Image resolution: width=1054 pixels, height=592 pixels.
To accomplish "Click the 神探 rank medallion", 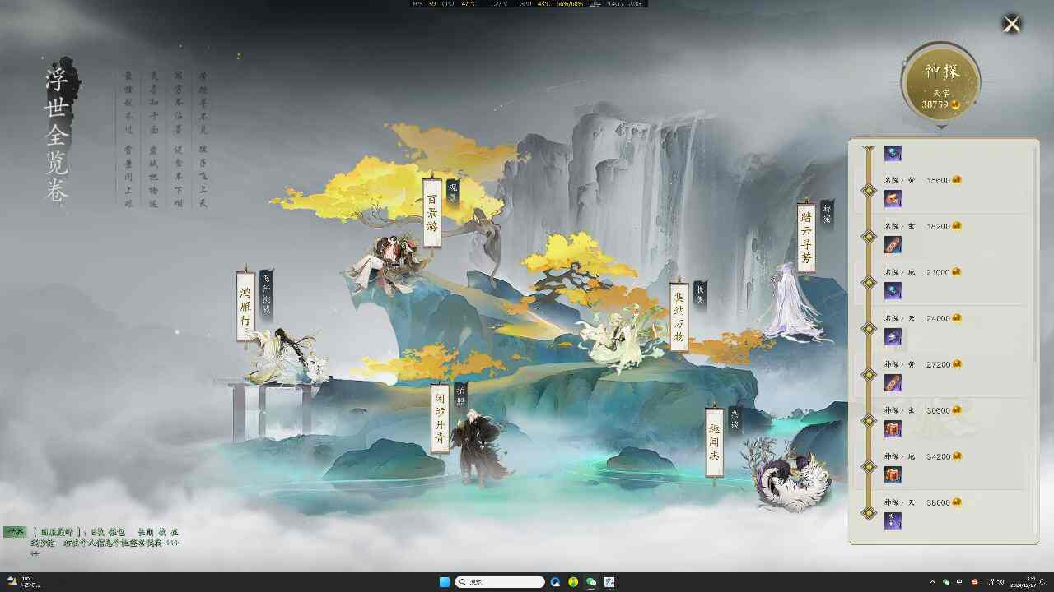I will pyautogui.click(x=940, y=82).
